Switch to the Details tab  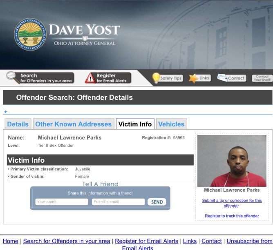click(18, 124)
